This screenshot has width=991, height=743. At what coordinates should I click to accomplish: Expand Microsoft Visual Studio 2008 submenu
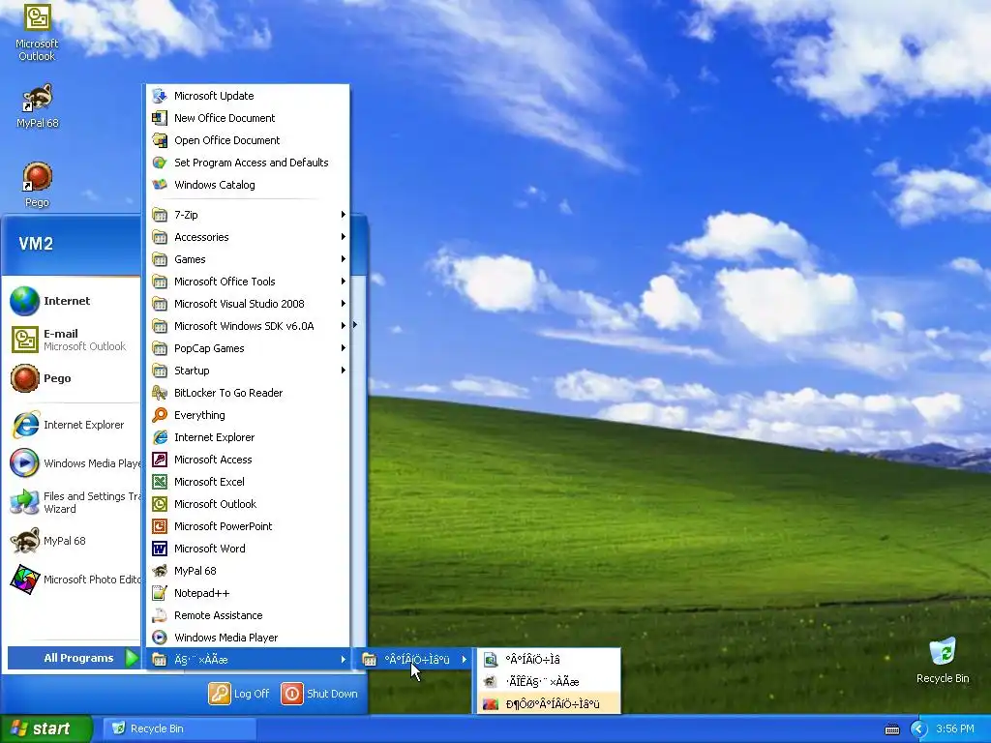(248, 304)
